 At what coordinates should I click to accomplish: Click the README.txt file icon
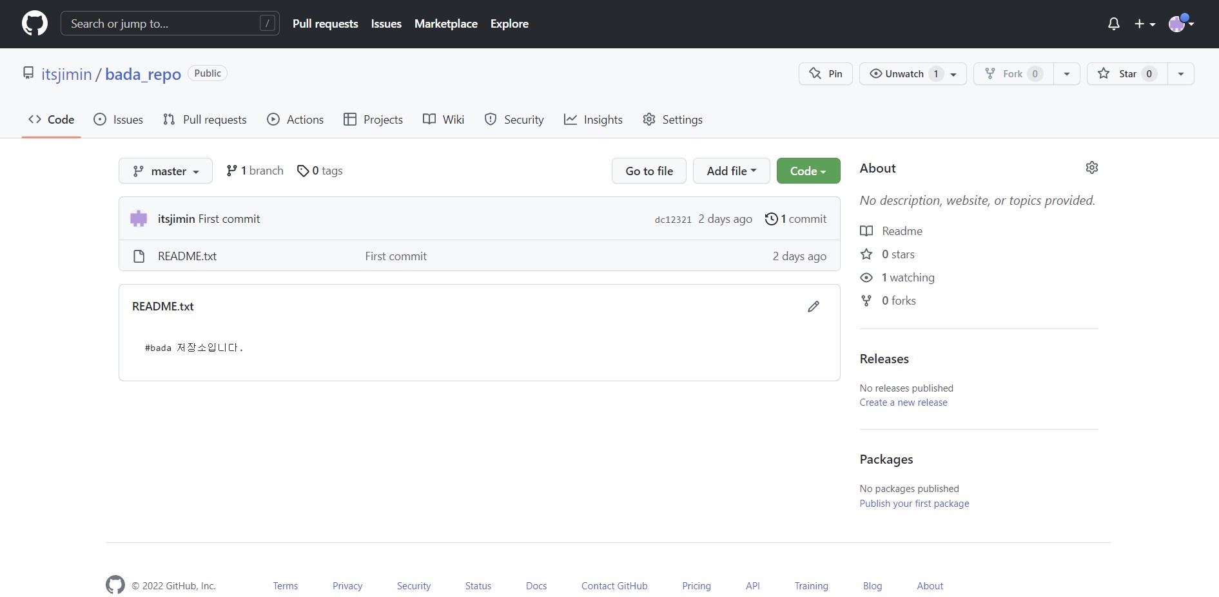point(139,256)
